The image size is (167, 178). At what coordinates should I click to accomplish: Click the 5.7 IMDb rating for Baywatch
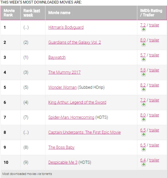143,55
